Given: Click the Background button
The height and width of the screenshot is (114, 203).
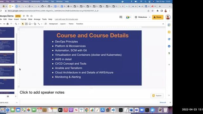Looking at the screenshot, I should coord(53,24).
